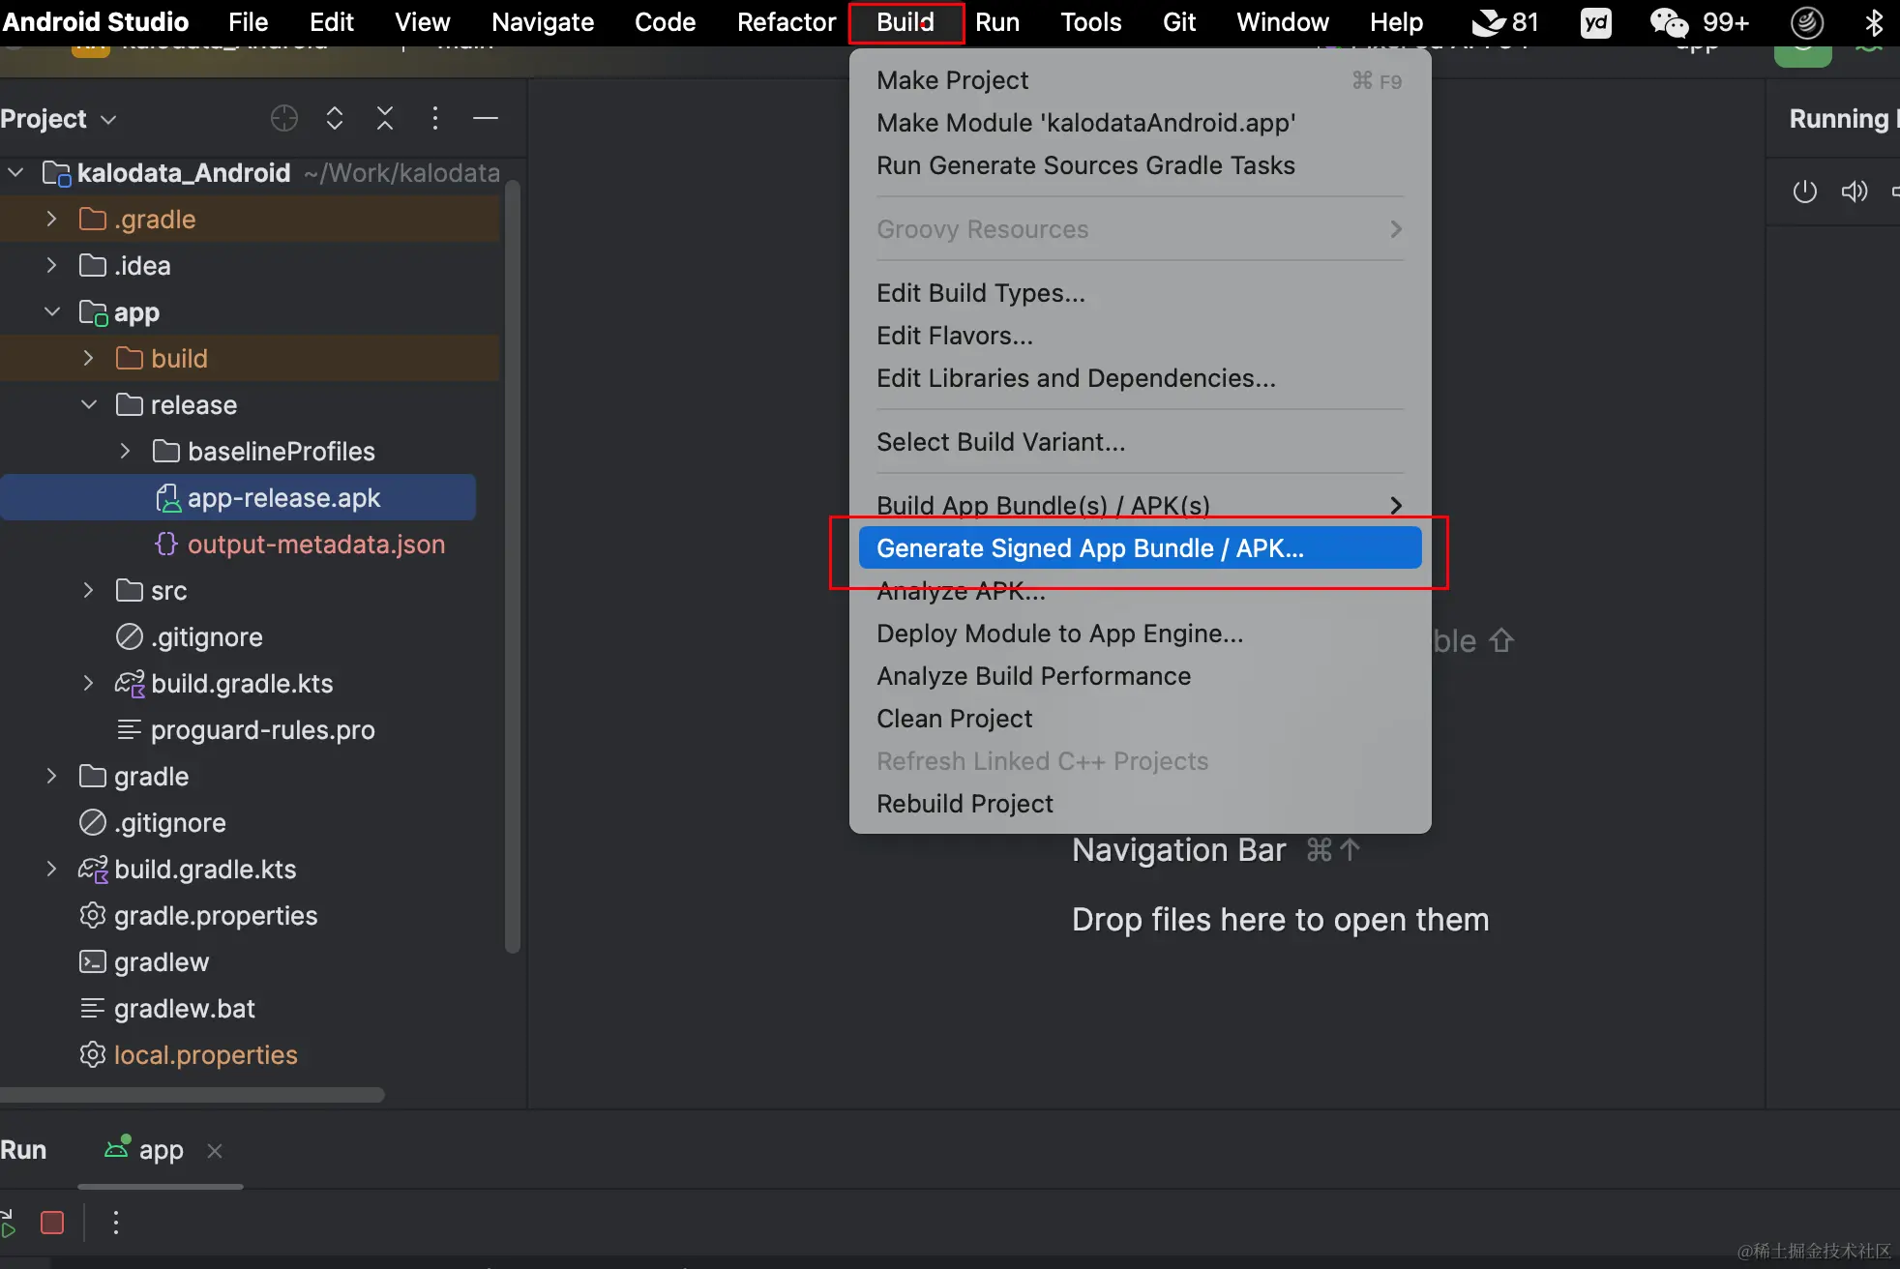Click the WeChat icon in macOS menu bar
The image size is (1900, 1269).
pos(1669,21)
